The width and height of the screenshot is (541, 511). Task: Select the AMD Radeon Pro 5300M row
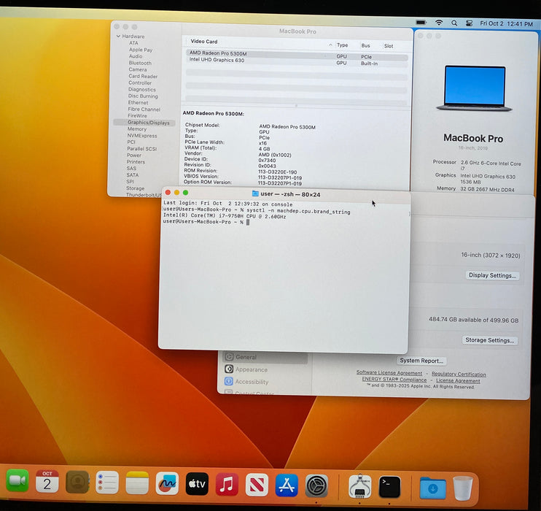[x=297, y=54]
